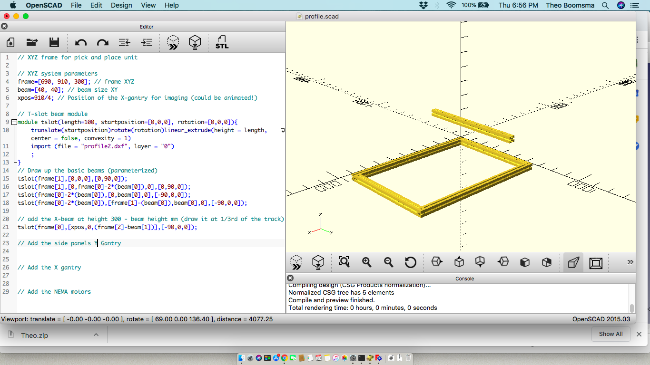Zoom in on the 3D viewport
This screenshot has height=365, width=650.
click(x=366, y=262)
